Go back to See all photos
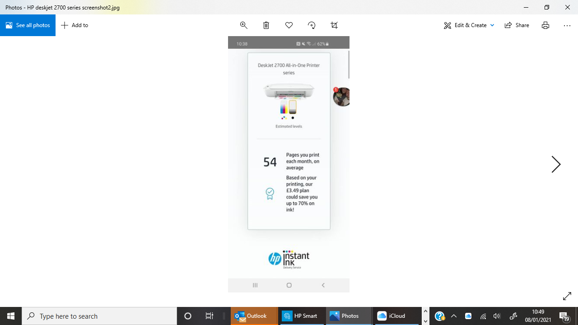Viewport: 578px width, 325px height. [28, 25]
